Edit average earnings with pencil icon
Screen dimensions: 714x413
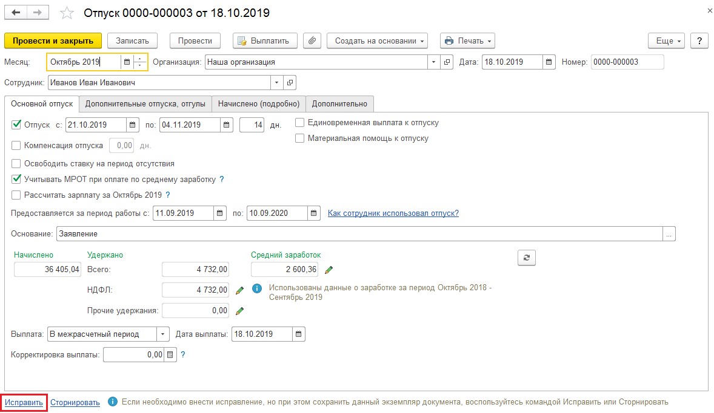pyautogui.click(x=329, y=270)
